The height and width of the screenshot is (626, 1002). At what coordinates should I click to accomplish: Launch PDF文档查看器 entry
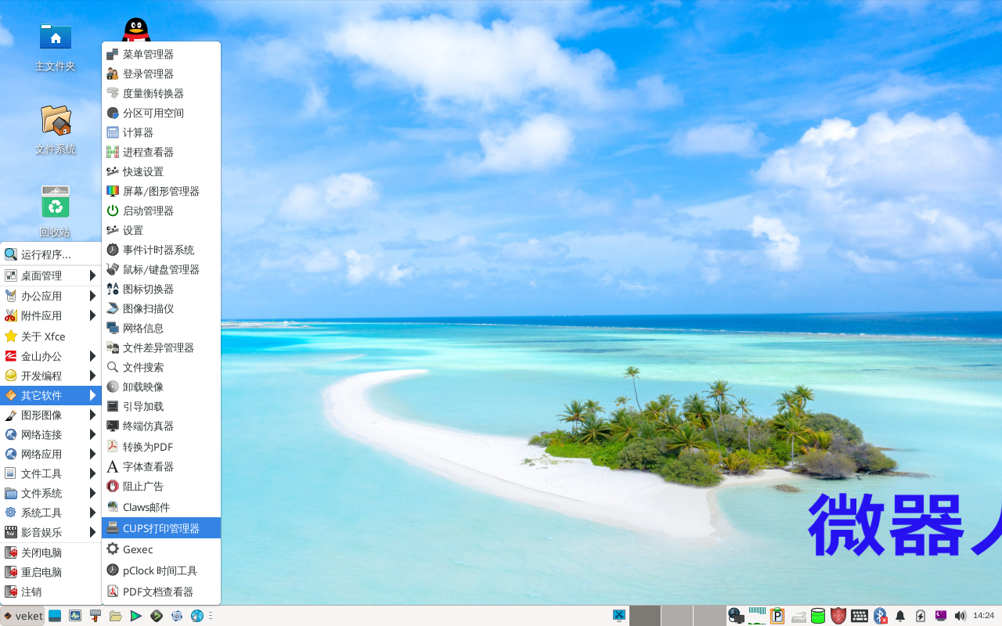coord(161,592)
